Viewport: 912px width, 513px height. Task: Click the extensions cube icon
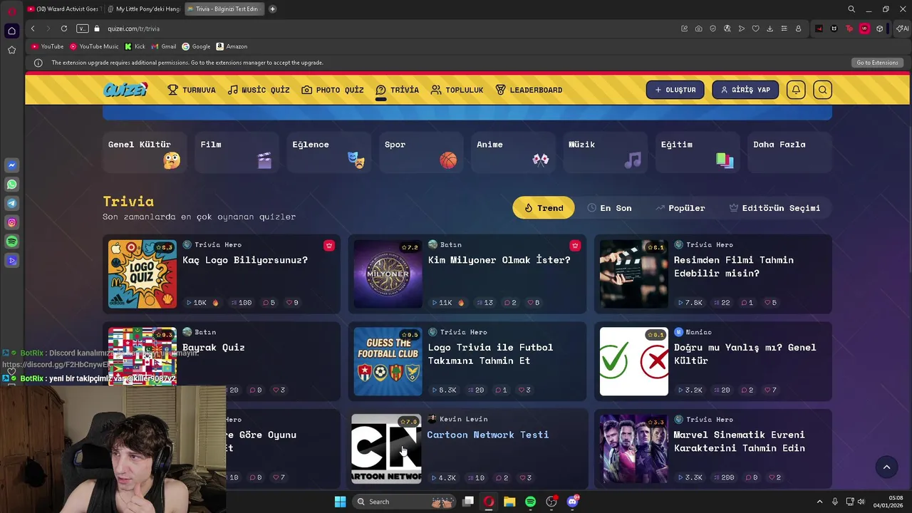(x=880, y=28)
